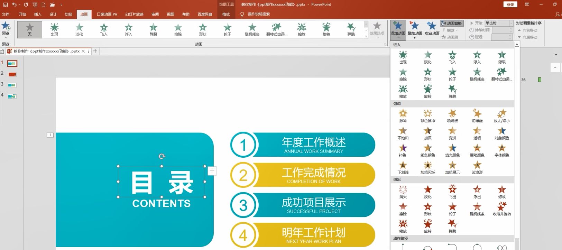Select 无 (None) in the ribbon animation gallery

pyautogui.click(x=30, y=29)
